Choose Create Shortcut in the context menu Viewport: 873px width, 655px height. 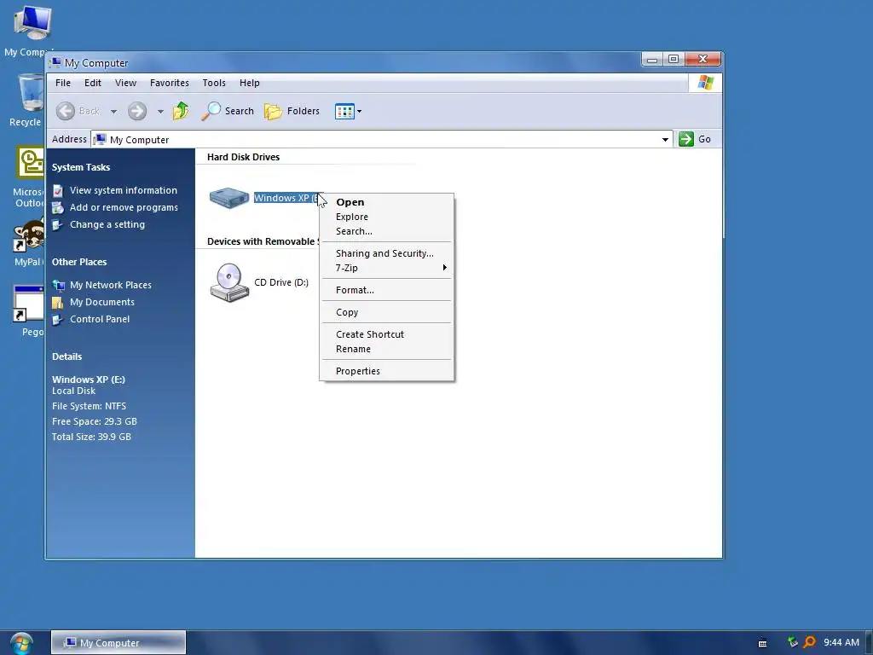(x=386, y=334)
